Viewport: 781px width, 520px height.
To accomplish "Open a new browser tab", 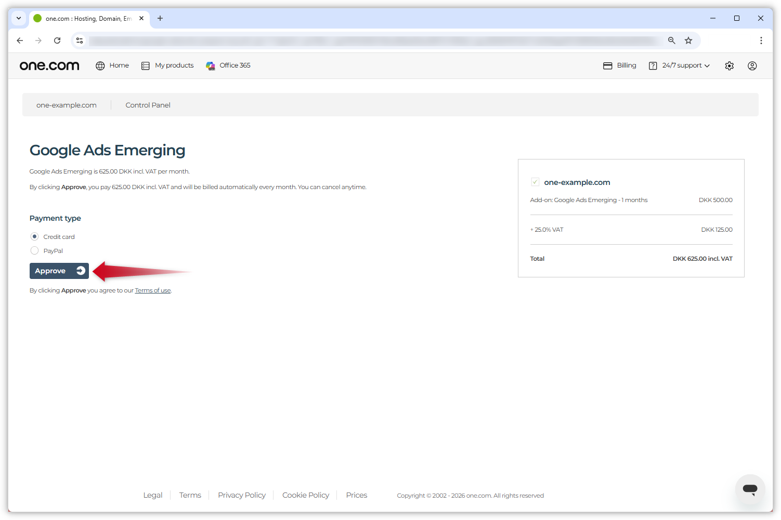I will click(160, 18).
